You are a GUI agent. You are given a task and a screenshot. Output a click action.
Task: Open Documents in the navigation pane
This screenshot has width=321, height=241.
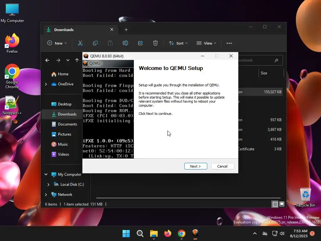65,124
